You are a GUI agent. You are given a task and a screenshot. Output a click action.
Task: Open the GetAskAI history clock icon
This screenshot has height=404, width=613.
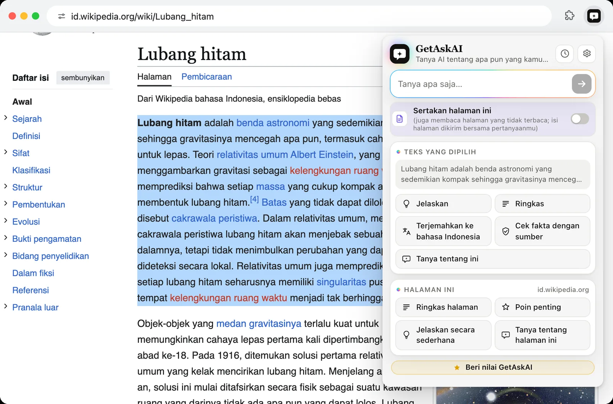click(565, 54)
